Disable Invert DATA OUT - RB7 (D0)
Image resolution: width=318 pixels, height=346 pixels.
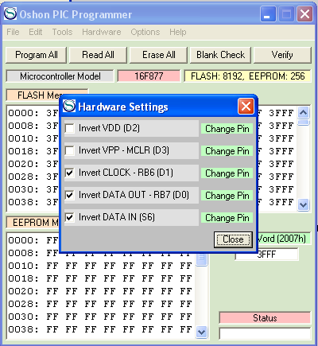70,196
